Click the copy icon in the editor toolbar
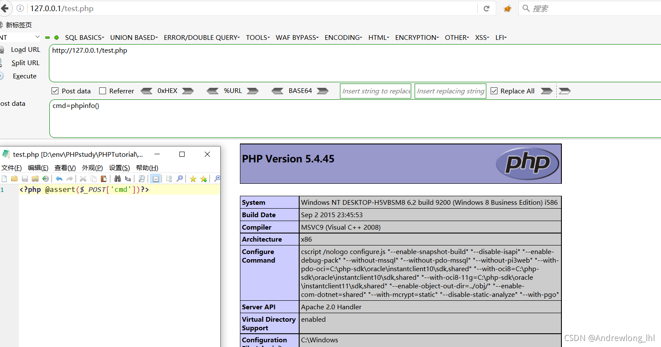Viewport: 661px width, 347px height. [94, 179]
